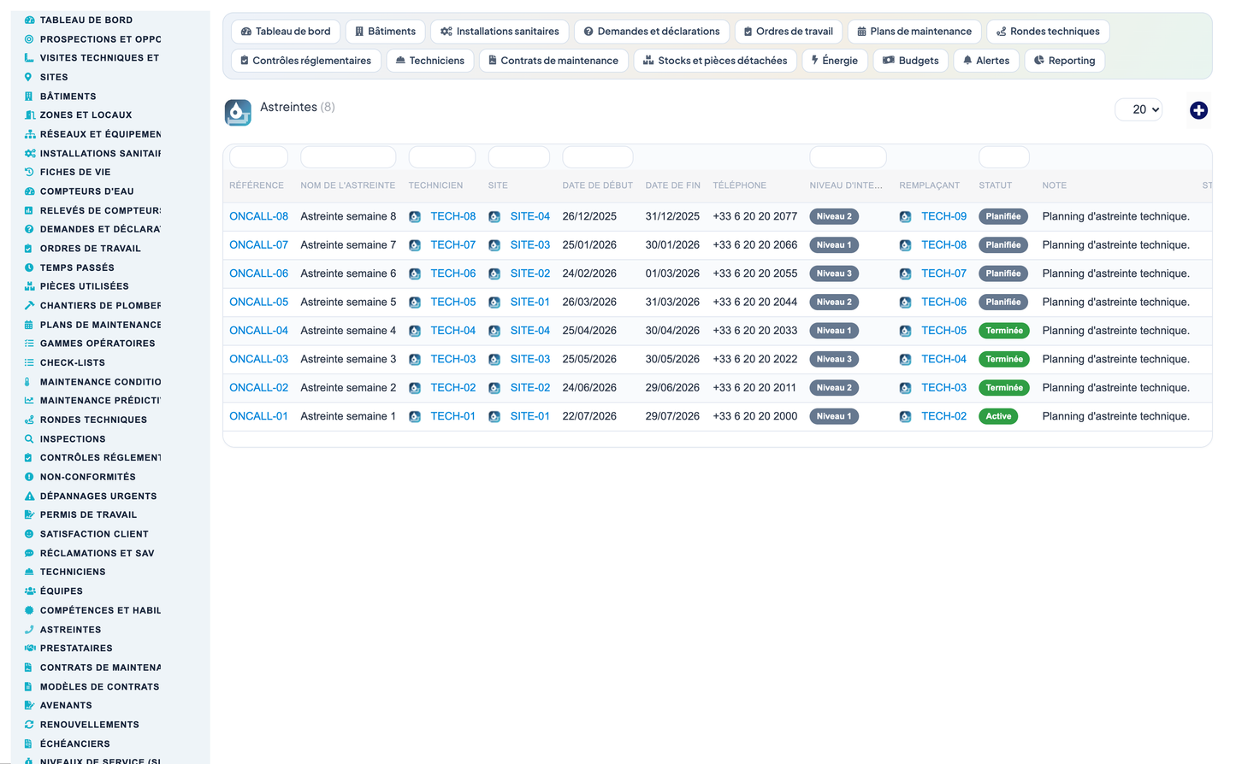
Task: Click the Compteurs d'eau sidebar icon
Action: coord(29,191)
